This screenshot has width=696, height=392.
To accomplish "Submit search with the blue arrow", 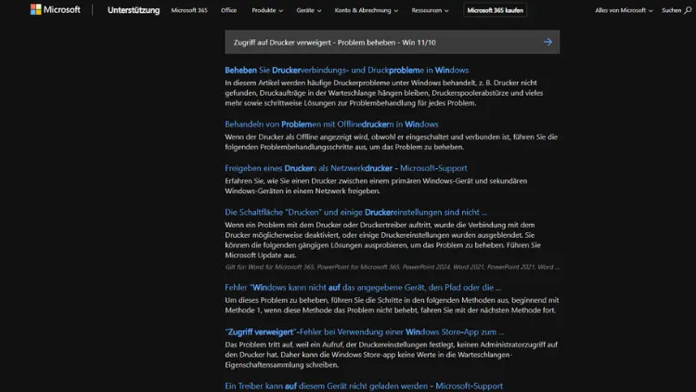I will [x=548, y=42].
